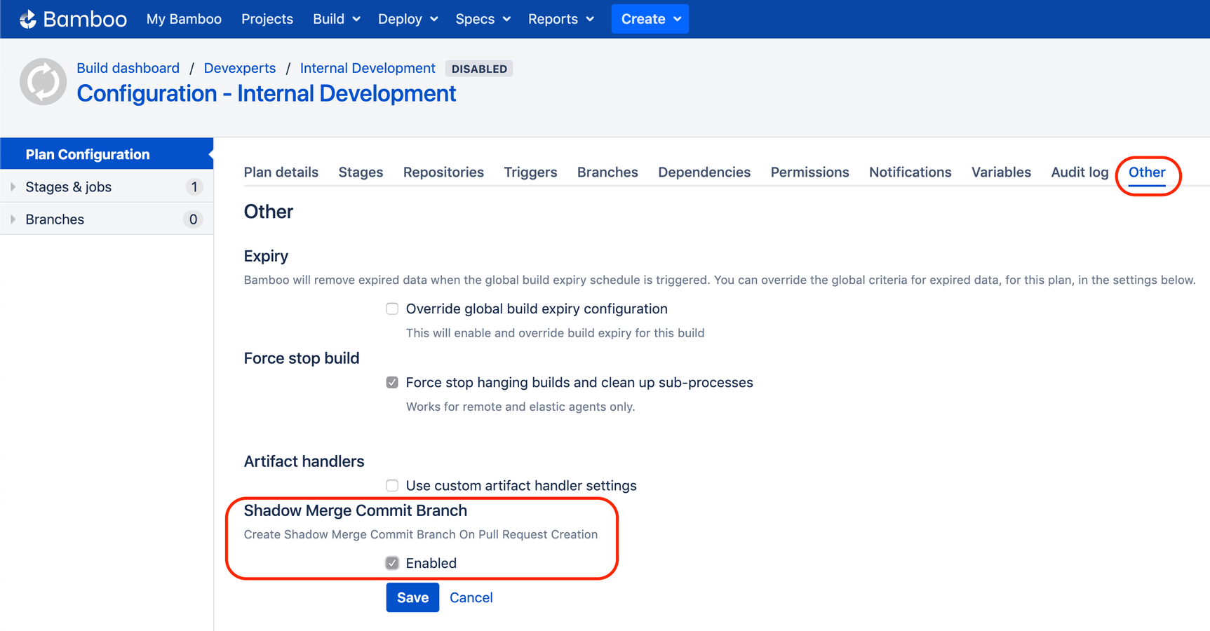Open the Build dropdown menu
The width and height of the screenshot is (1210, 631).
[336, 19]
